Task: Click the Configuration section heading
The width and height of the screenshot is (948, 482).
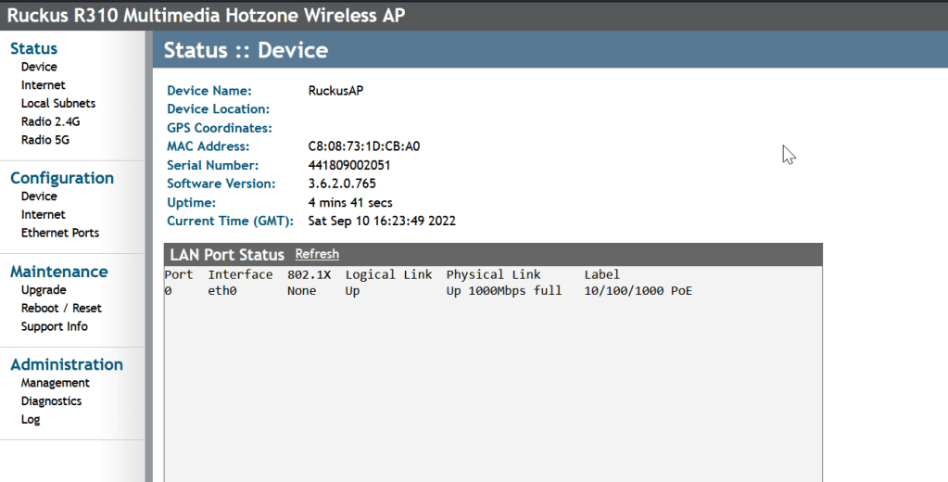Action: pyautogui.click(x=62, y=178)
